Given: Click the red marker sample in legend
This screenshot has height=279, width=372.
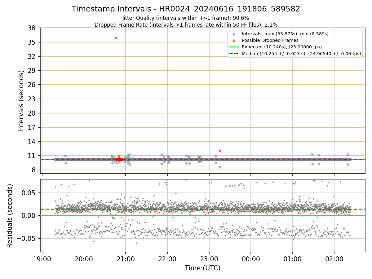Looking at the screenshot, I should (234, 40).
